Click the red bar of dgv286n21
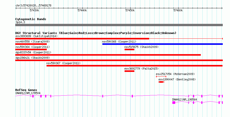Image resolution: width=230 pixels, height=117 pixels. [x=119, y=60]
